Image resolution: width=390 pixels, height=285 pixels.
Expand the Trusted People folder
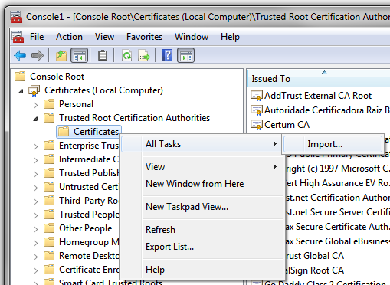[x=36, y=215]
